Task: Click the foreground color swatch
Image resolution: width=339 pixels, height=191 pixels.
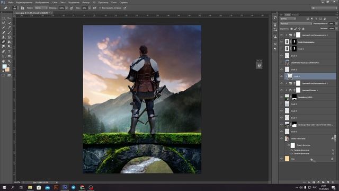Action: [4, 67]
